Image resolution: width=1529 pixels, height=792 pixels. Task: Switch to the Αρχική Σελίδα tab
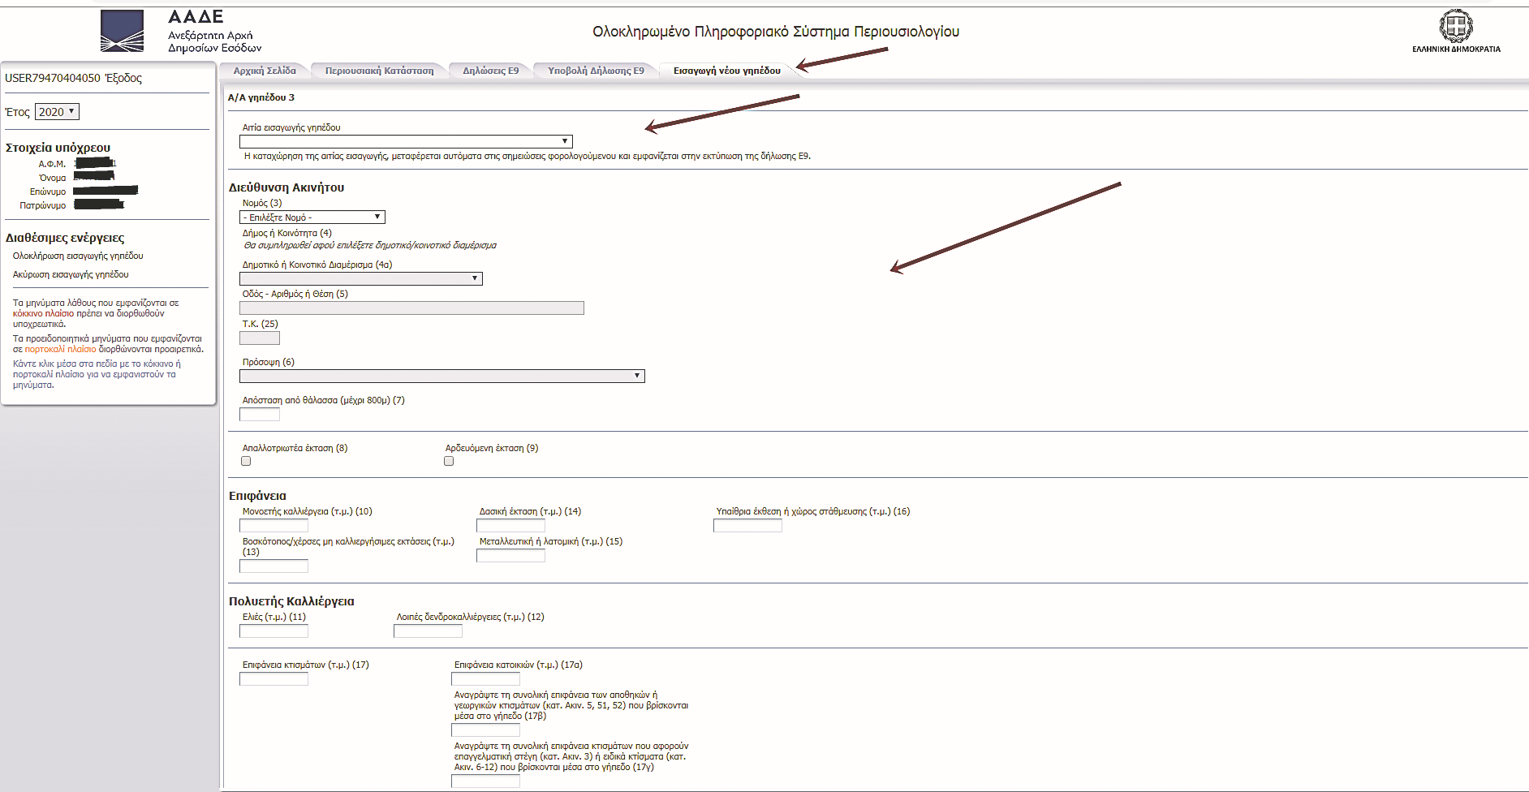pyautogui.click(x=265, y=71)
